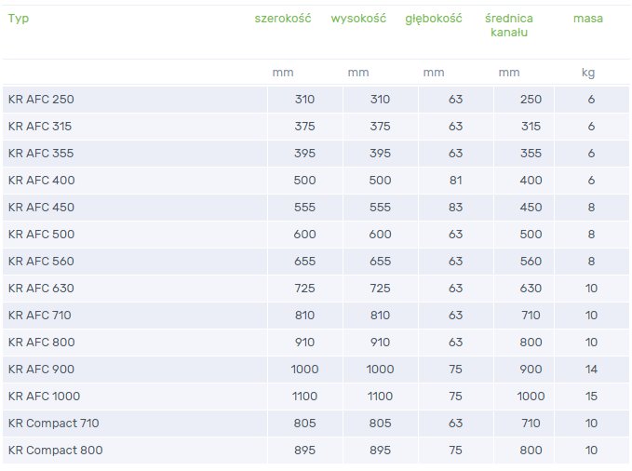The image size is (632, 471).
Task: Click the width value 725 for KR AFC 630
Action: pyautogui.click(x=304, y=289)
